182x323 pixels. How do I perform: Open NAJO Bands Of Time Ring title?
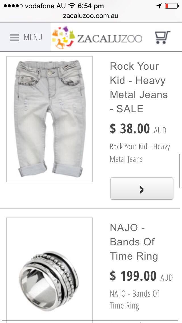134,242
